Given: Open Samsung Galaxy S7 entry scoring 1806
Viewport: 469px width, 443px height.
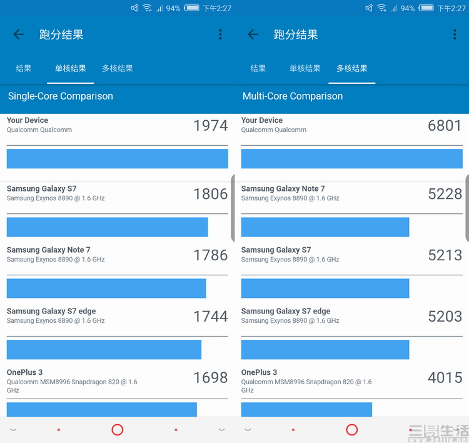Looking at the screenshot, I should (x=117, y=194).
